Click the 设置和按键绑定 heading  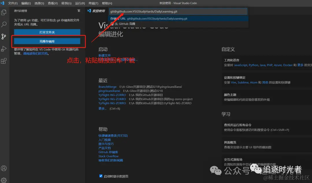click(235, 77)
